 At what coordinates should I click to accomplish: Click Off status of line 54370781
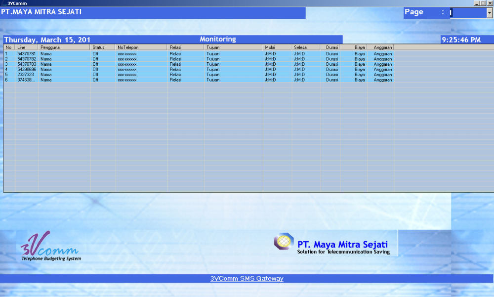point(95,54)
